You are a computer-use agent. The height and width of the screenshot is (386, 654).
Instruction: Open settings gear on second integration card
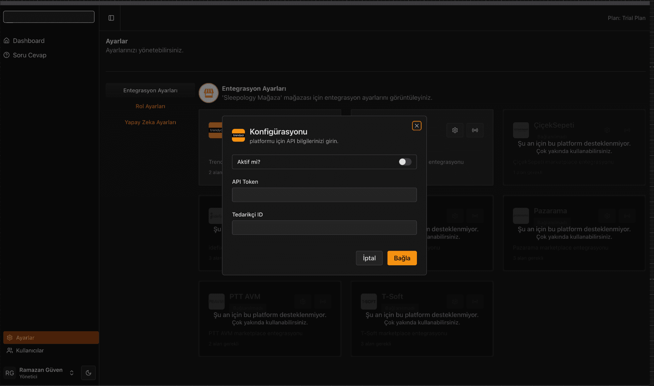tap(455, 130)
